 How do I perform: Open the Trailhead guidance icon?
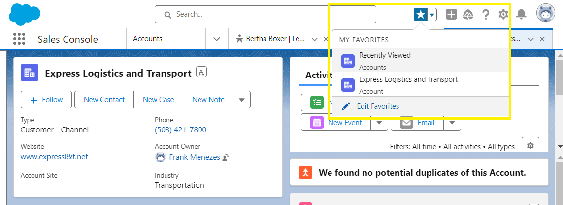click(468, 14)
